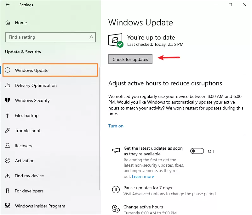
Task: Select Windows Update in sidebar
Action: click(50, 70)
